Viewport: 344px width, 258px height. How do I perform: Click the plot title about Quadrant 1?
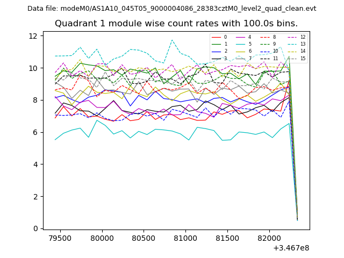(176, 24)
